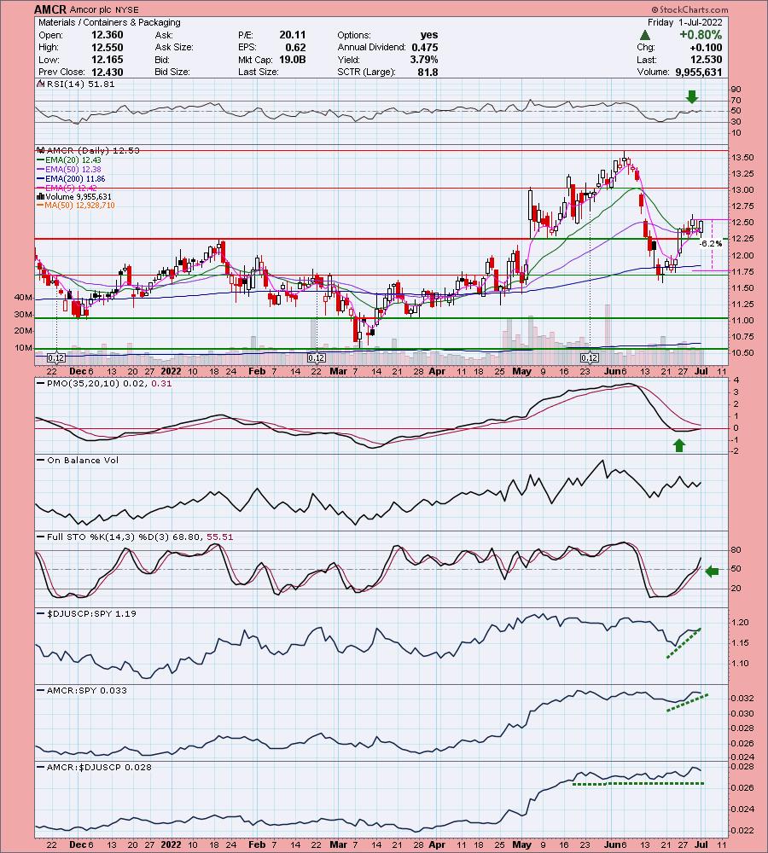Viewport: 768px width, 853px height.
Task: Select the Amcor plc company name
Action: click(x=90, y=9)
